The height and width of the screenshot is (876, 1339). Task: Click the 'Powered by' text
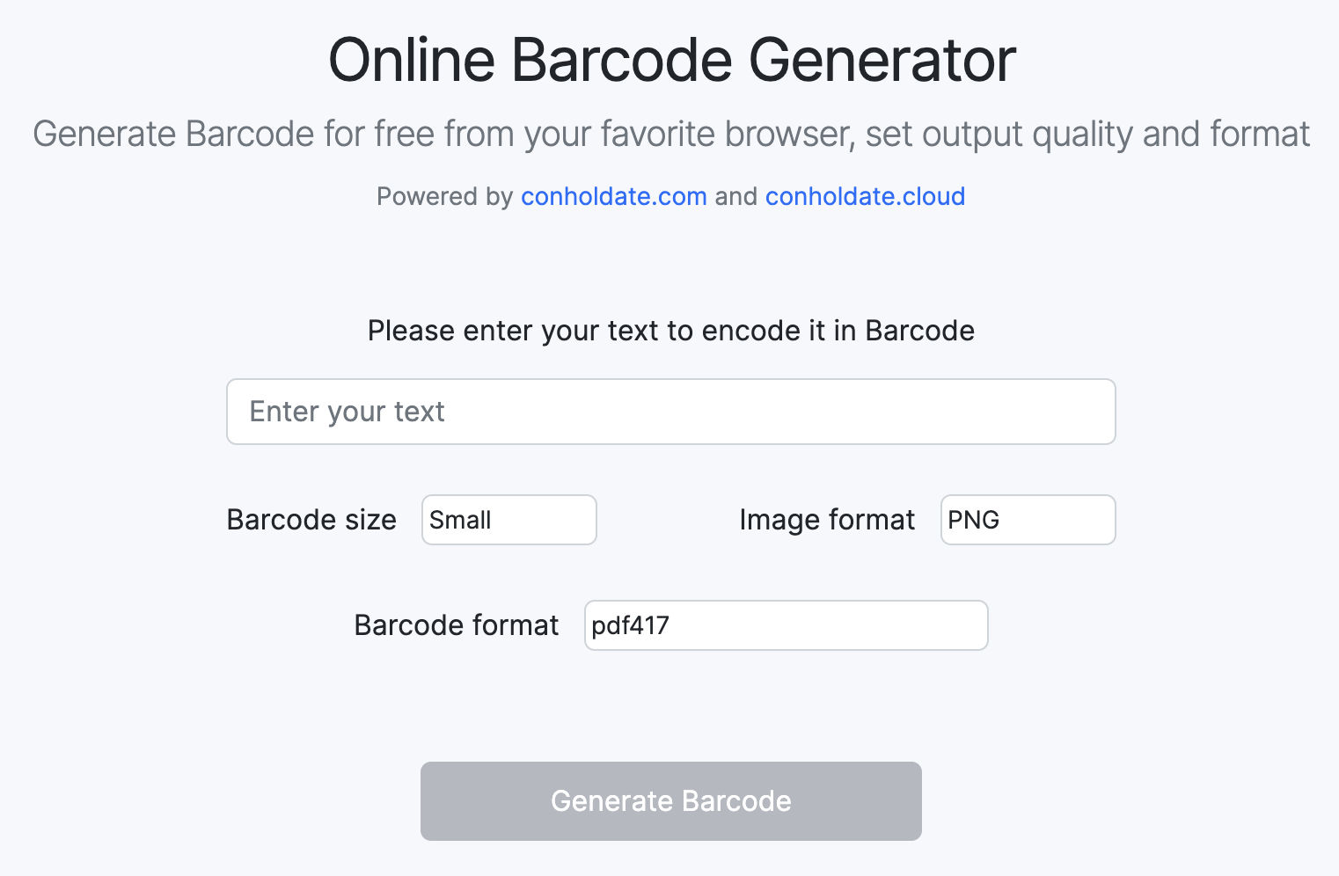point(444,196)
